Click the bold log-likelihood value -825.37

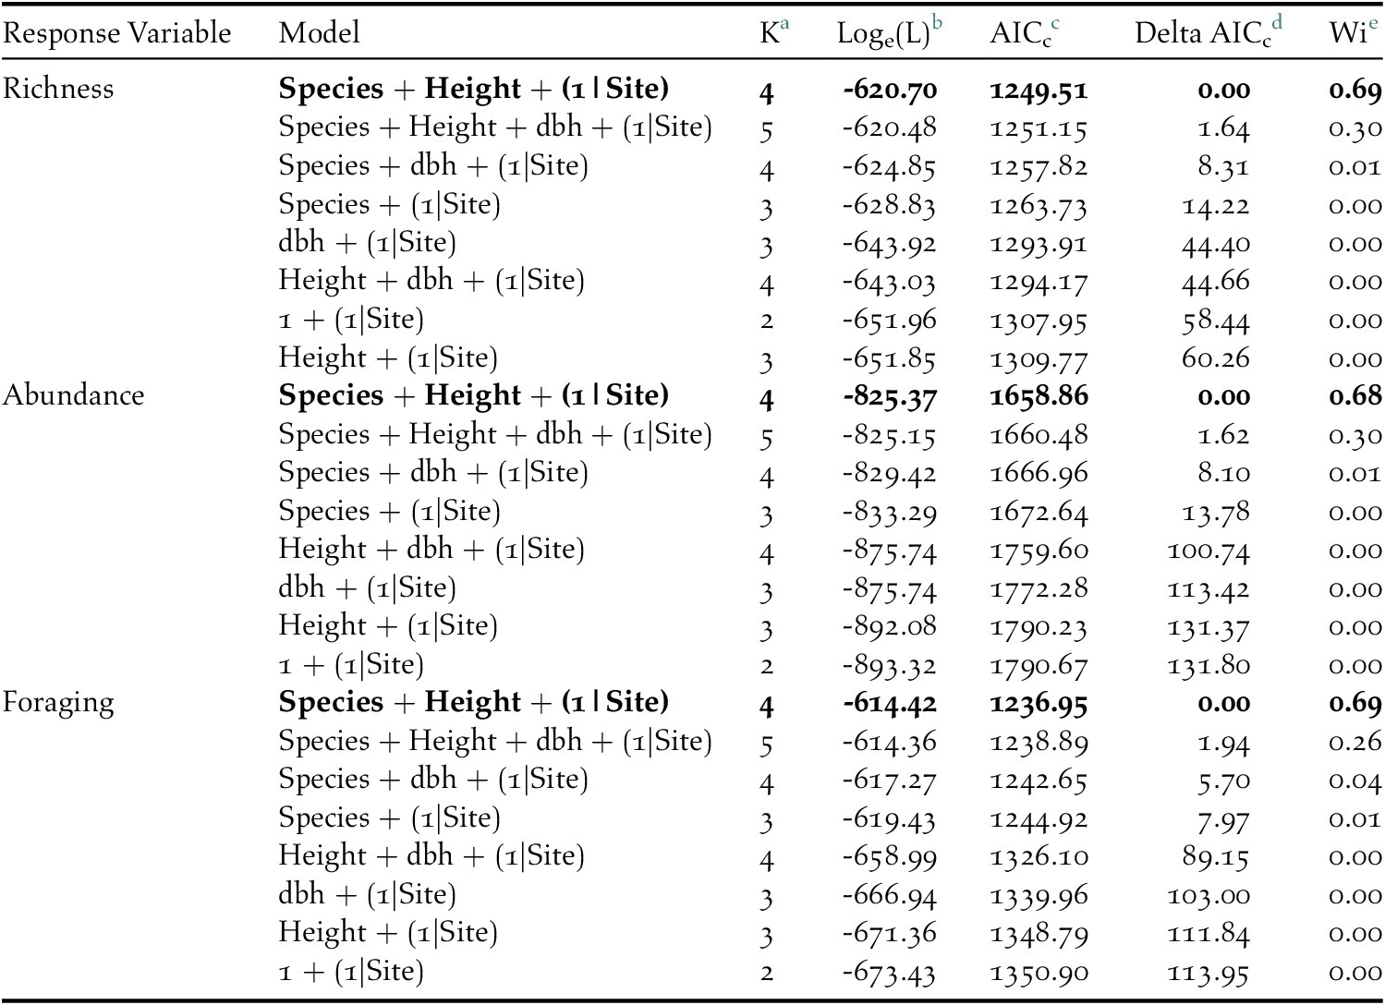click(x=890, y=397)
